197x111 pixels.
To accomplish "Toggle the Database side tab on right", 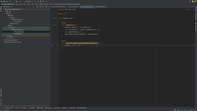I will point(196,17).
